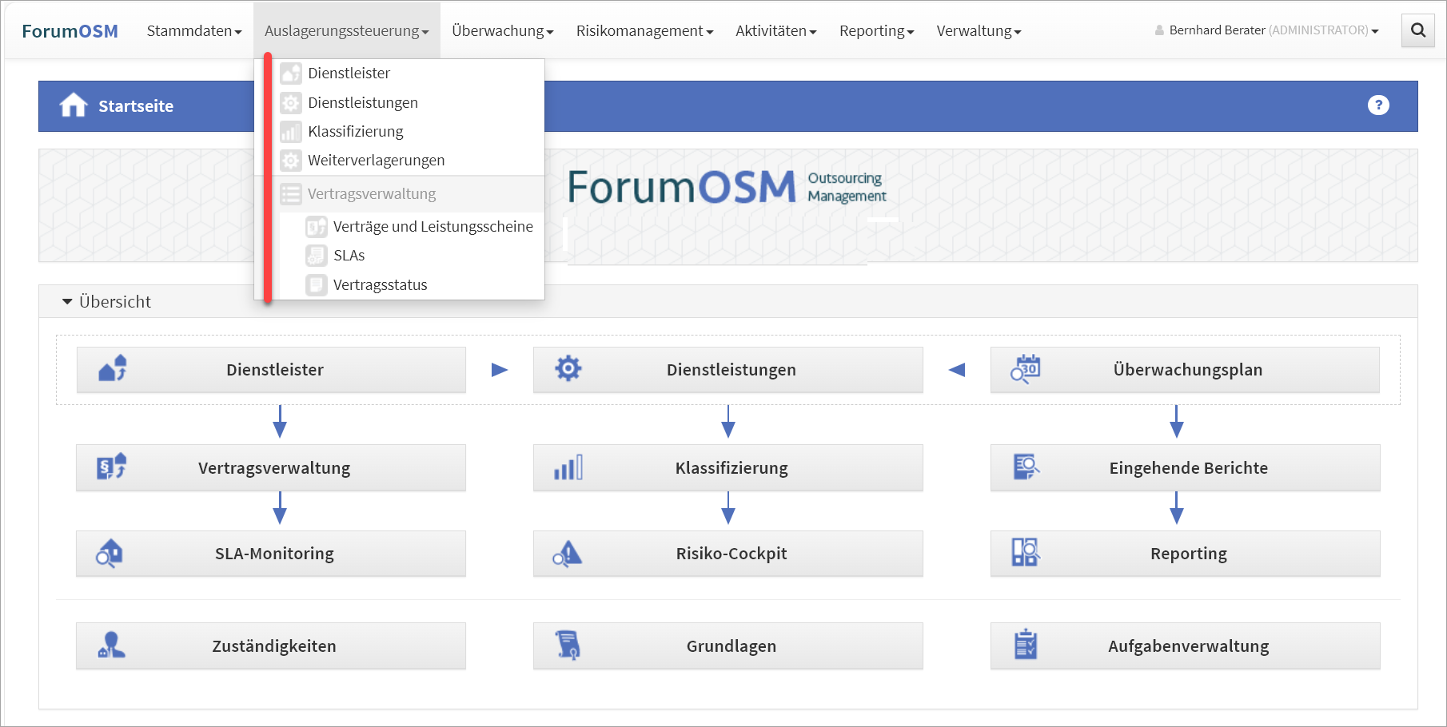This screenshot has width=1447, height=727.
Task: Click the scroll icon on Grundlagen tile
Action: tap(568, 645)
